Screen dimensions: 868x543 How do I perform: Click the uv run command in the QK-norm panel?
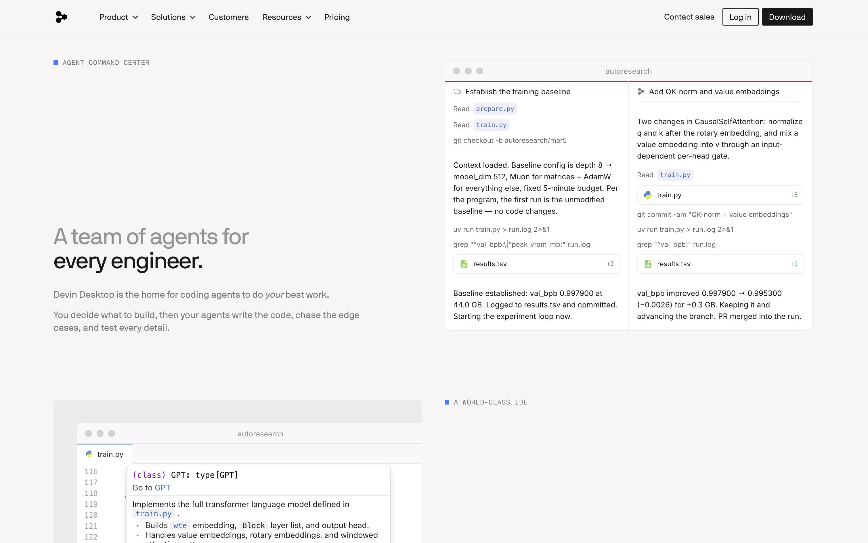[685, 230]
